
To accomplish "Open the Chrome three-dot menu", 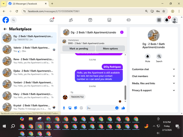I will tap(179, 11).
